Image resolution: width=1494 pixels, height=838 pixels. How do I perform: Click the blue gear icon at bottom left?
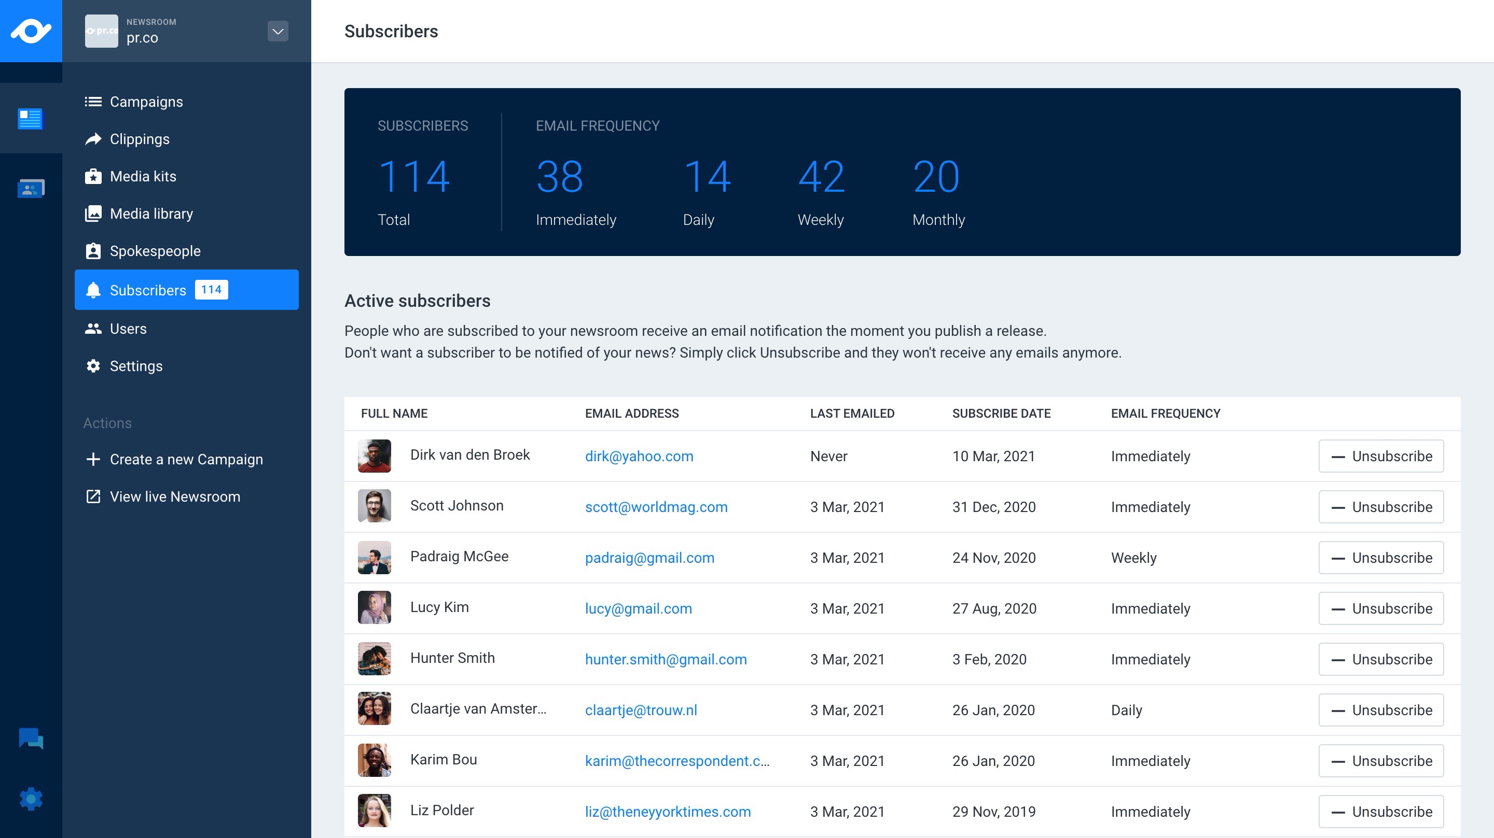[x=31, y=799]
